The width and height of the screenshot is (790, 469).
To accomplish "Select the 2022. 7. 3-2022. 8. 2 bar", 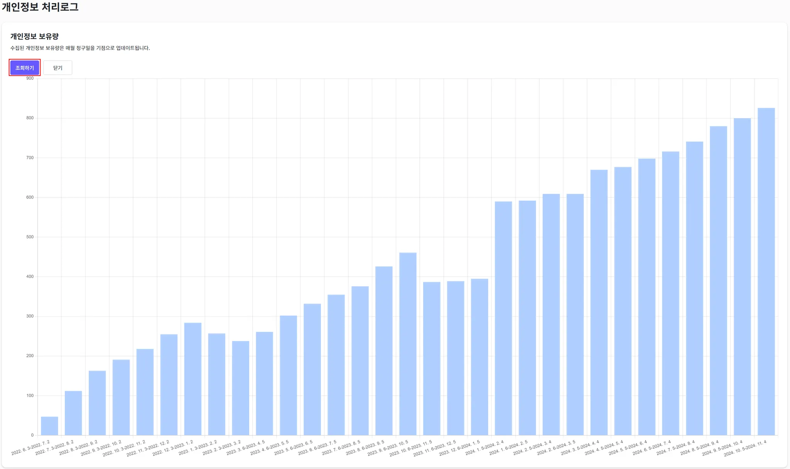I will (x=73, y=413).
